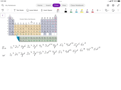
Task: Expand the shapes dropdown arrow
Action: click(109, 10)
